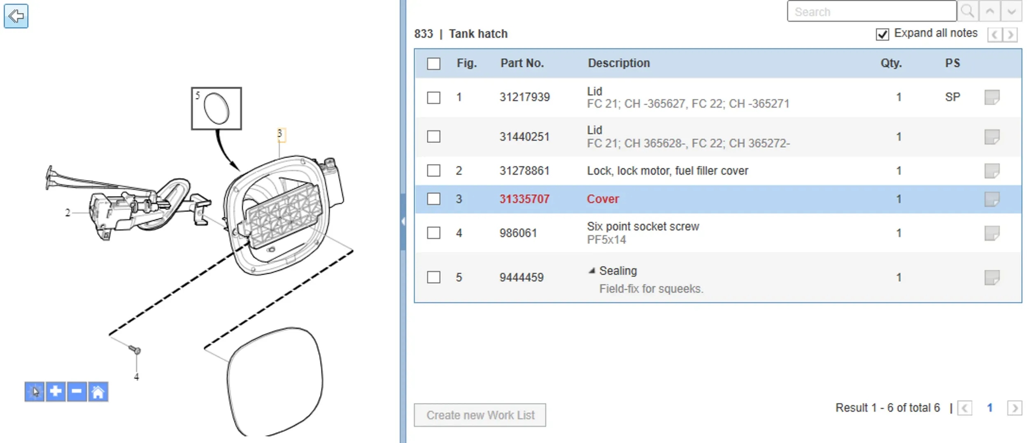Click 'Lock, lock motor, fuel filler cover' description
The height and width of the screenshot is (443, 1029).
click(x=667, y=171)
